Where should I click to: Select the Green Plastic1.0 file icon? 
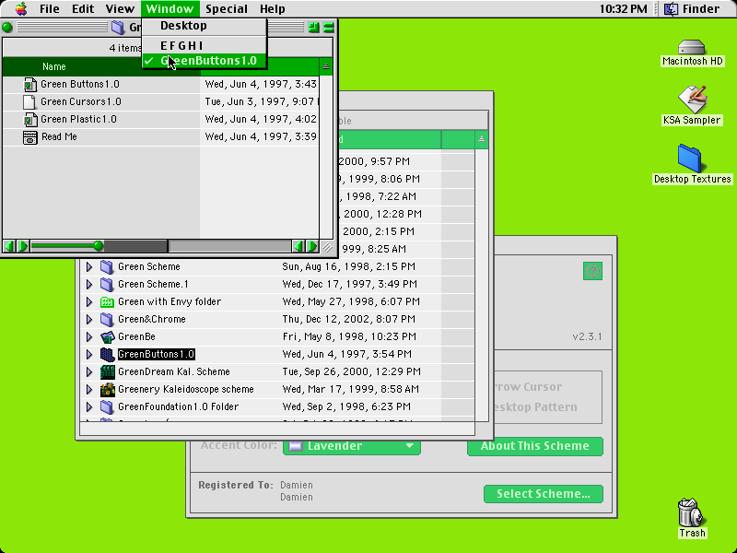click(x=30, y=120)
